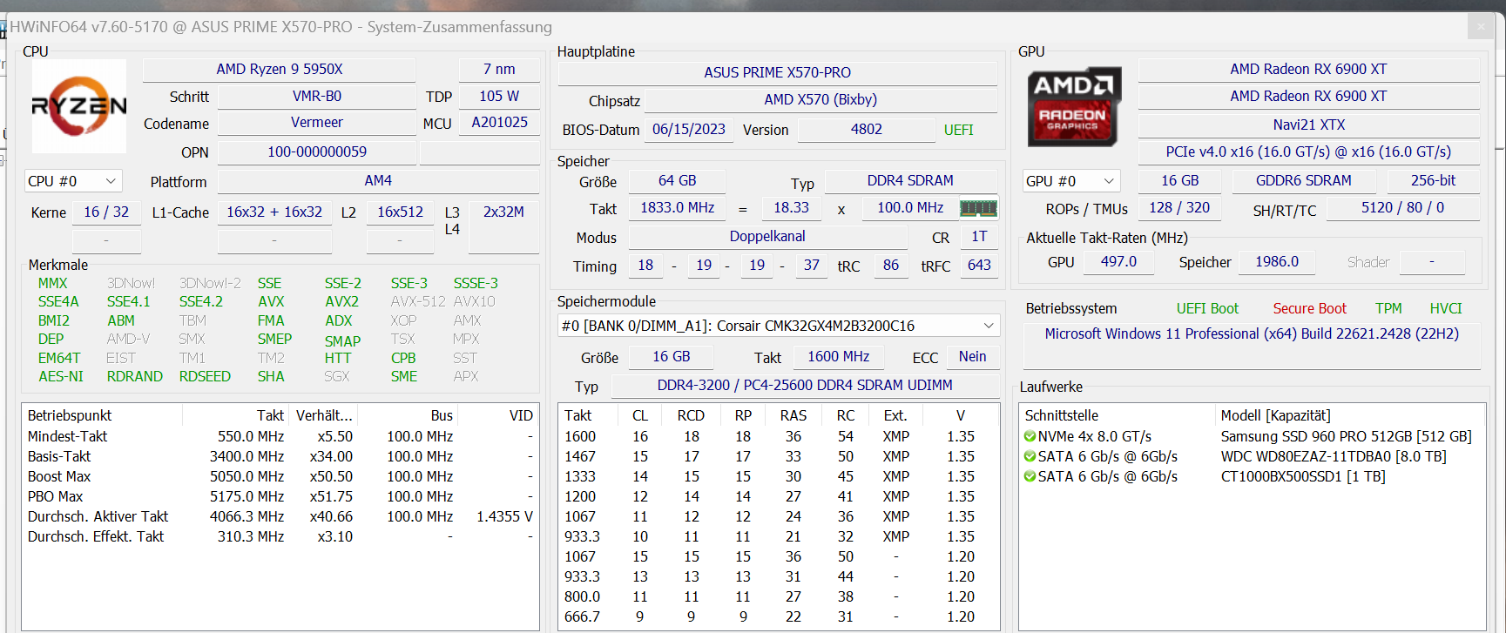The height and width of the screenshot is (633, 1506).
Task: Click the Modell [Kapazität] column header
Action: (1350, 416)
